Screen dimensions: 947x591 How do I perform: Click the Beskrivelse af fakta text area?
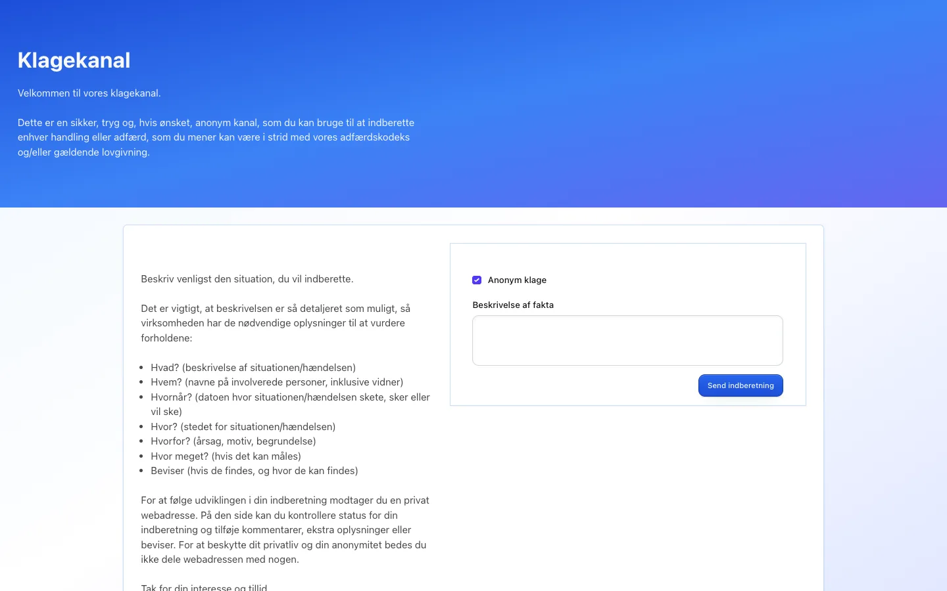[627, 340]
